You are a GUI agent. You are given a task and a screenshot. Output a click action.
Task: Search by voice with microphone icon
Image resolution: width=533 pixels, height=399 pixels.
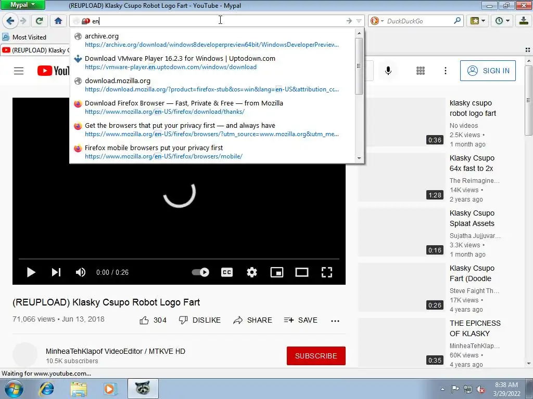coord(388,71)
